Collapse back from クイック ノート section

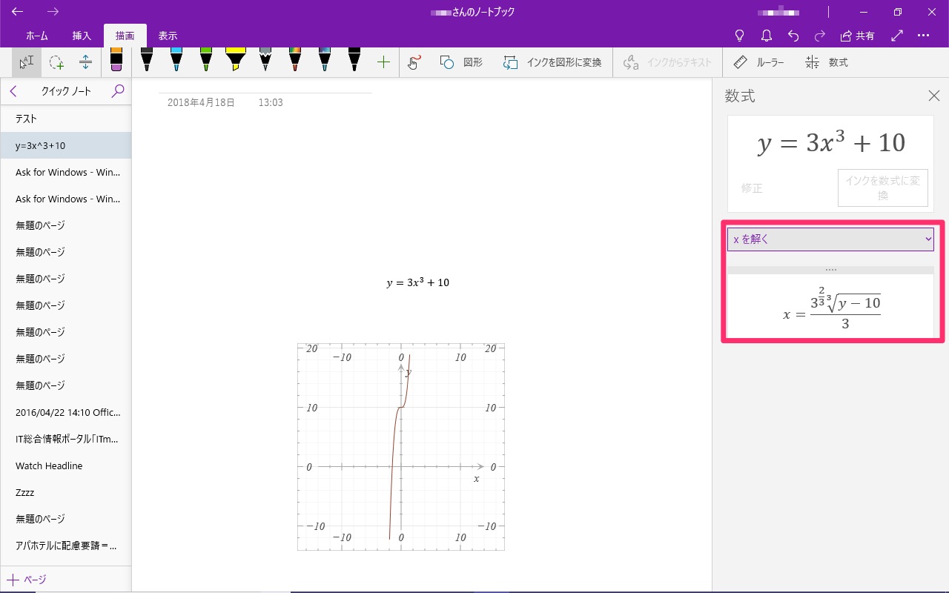pos(13,91)
